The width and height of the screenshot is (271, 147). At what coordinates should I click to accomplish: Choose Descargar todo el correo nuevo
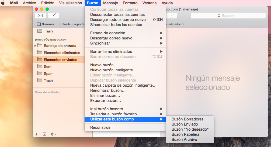tap(125, 20)
